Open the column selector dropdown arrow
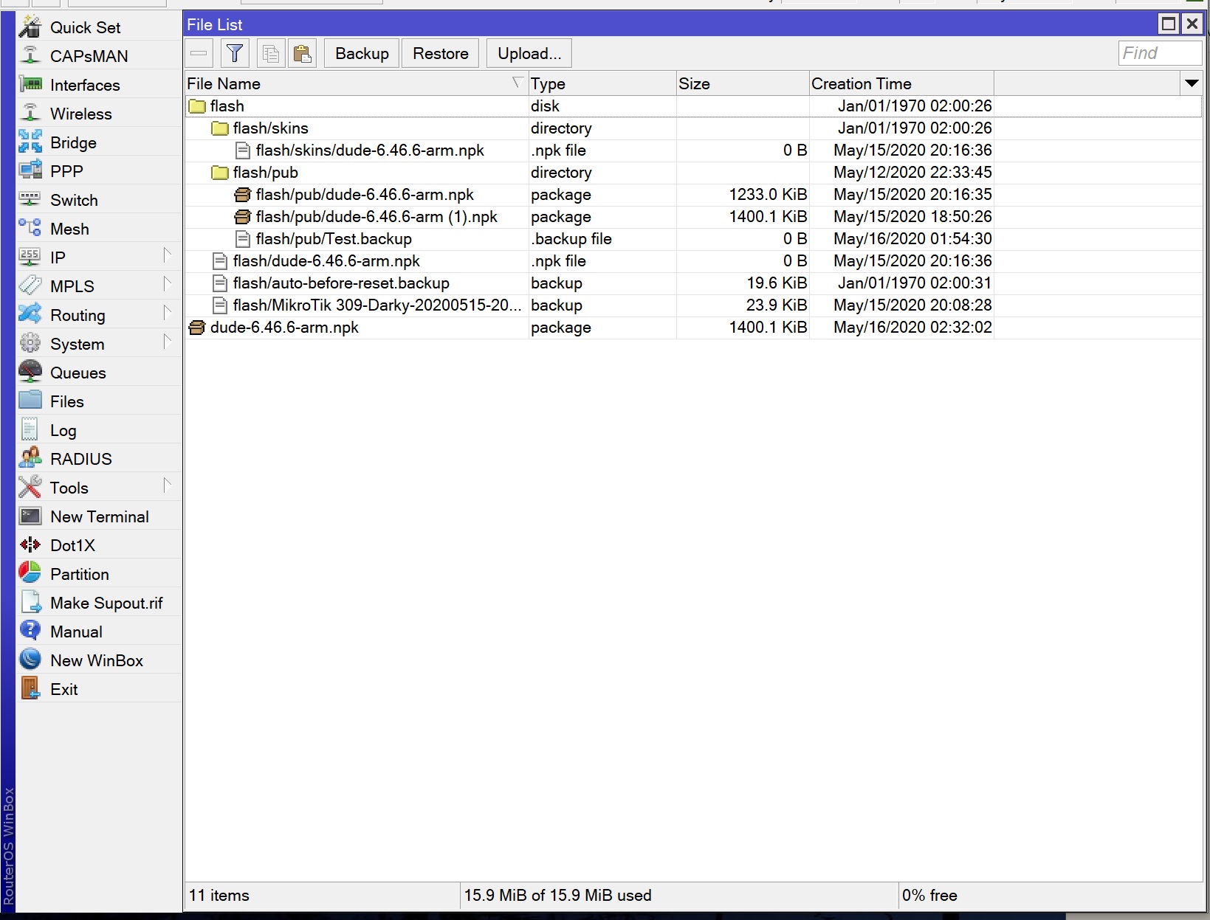1210x920 pixels. (1192, 83)
